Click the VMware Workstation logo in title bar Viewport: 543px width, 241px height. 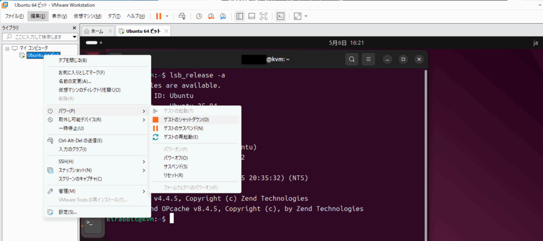click(5, 5)
